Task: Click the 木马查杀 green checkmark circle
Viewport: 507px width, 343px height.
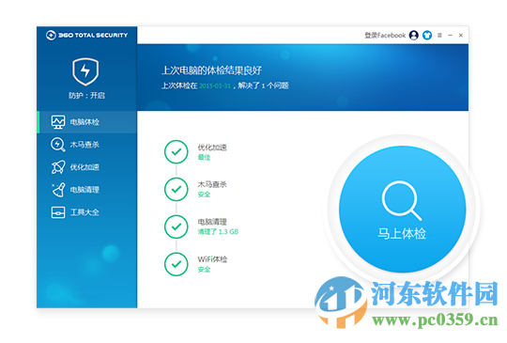Action: tap(177, 189)
